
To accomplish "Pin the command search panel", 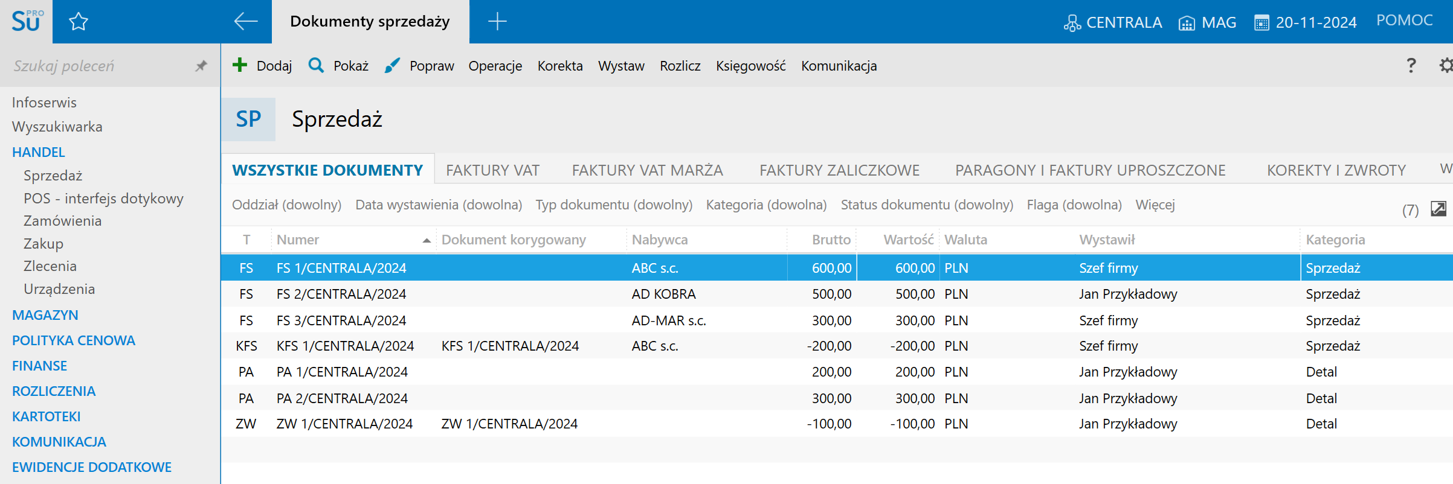I will [201, 66].
